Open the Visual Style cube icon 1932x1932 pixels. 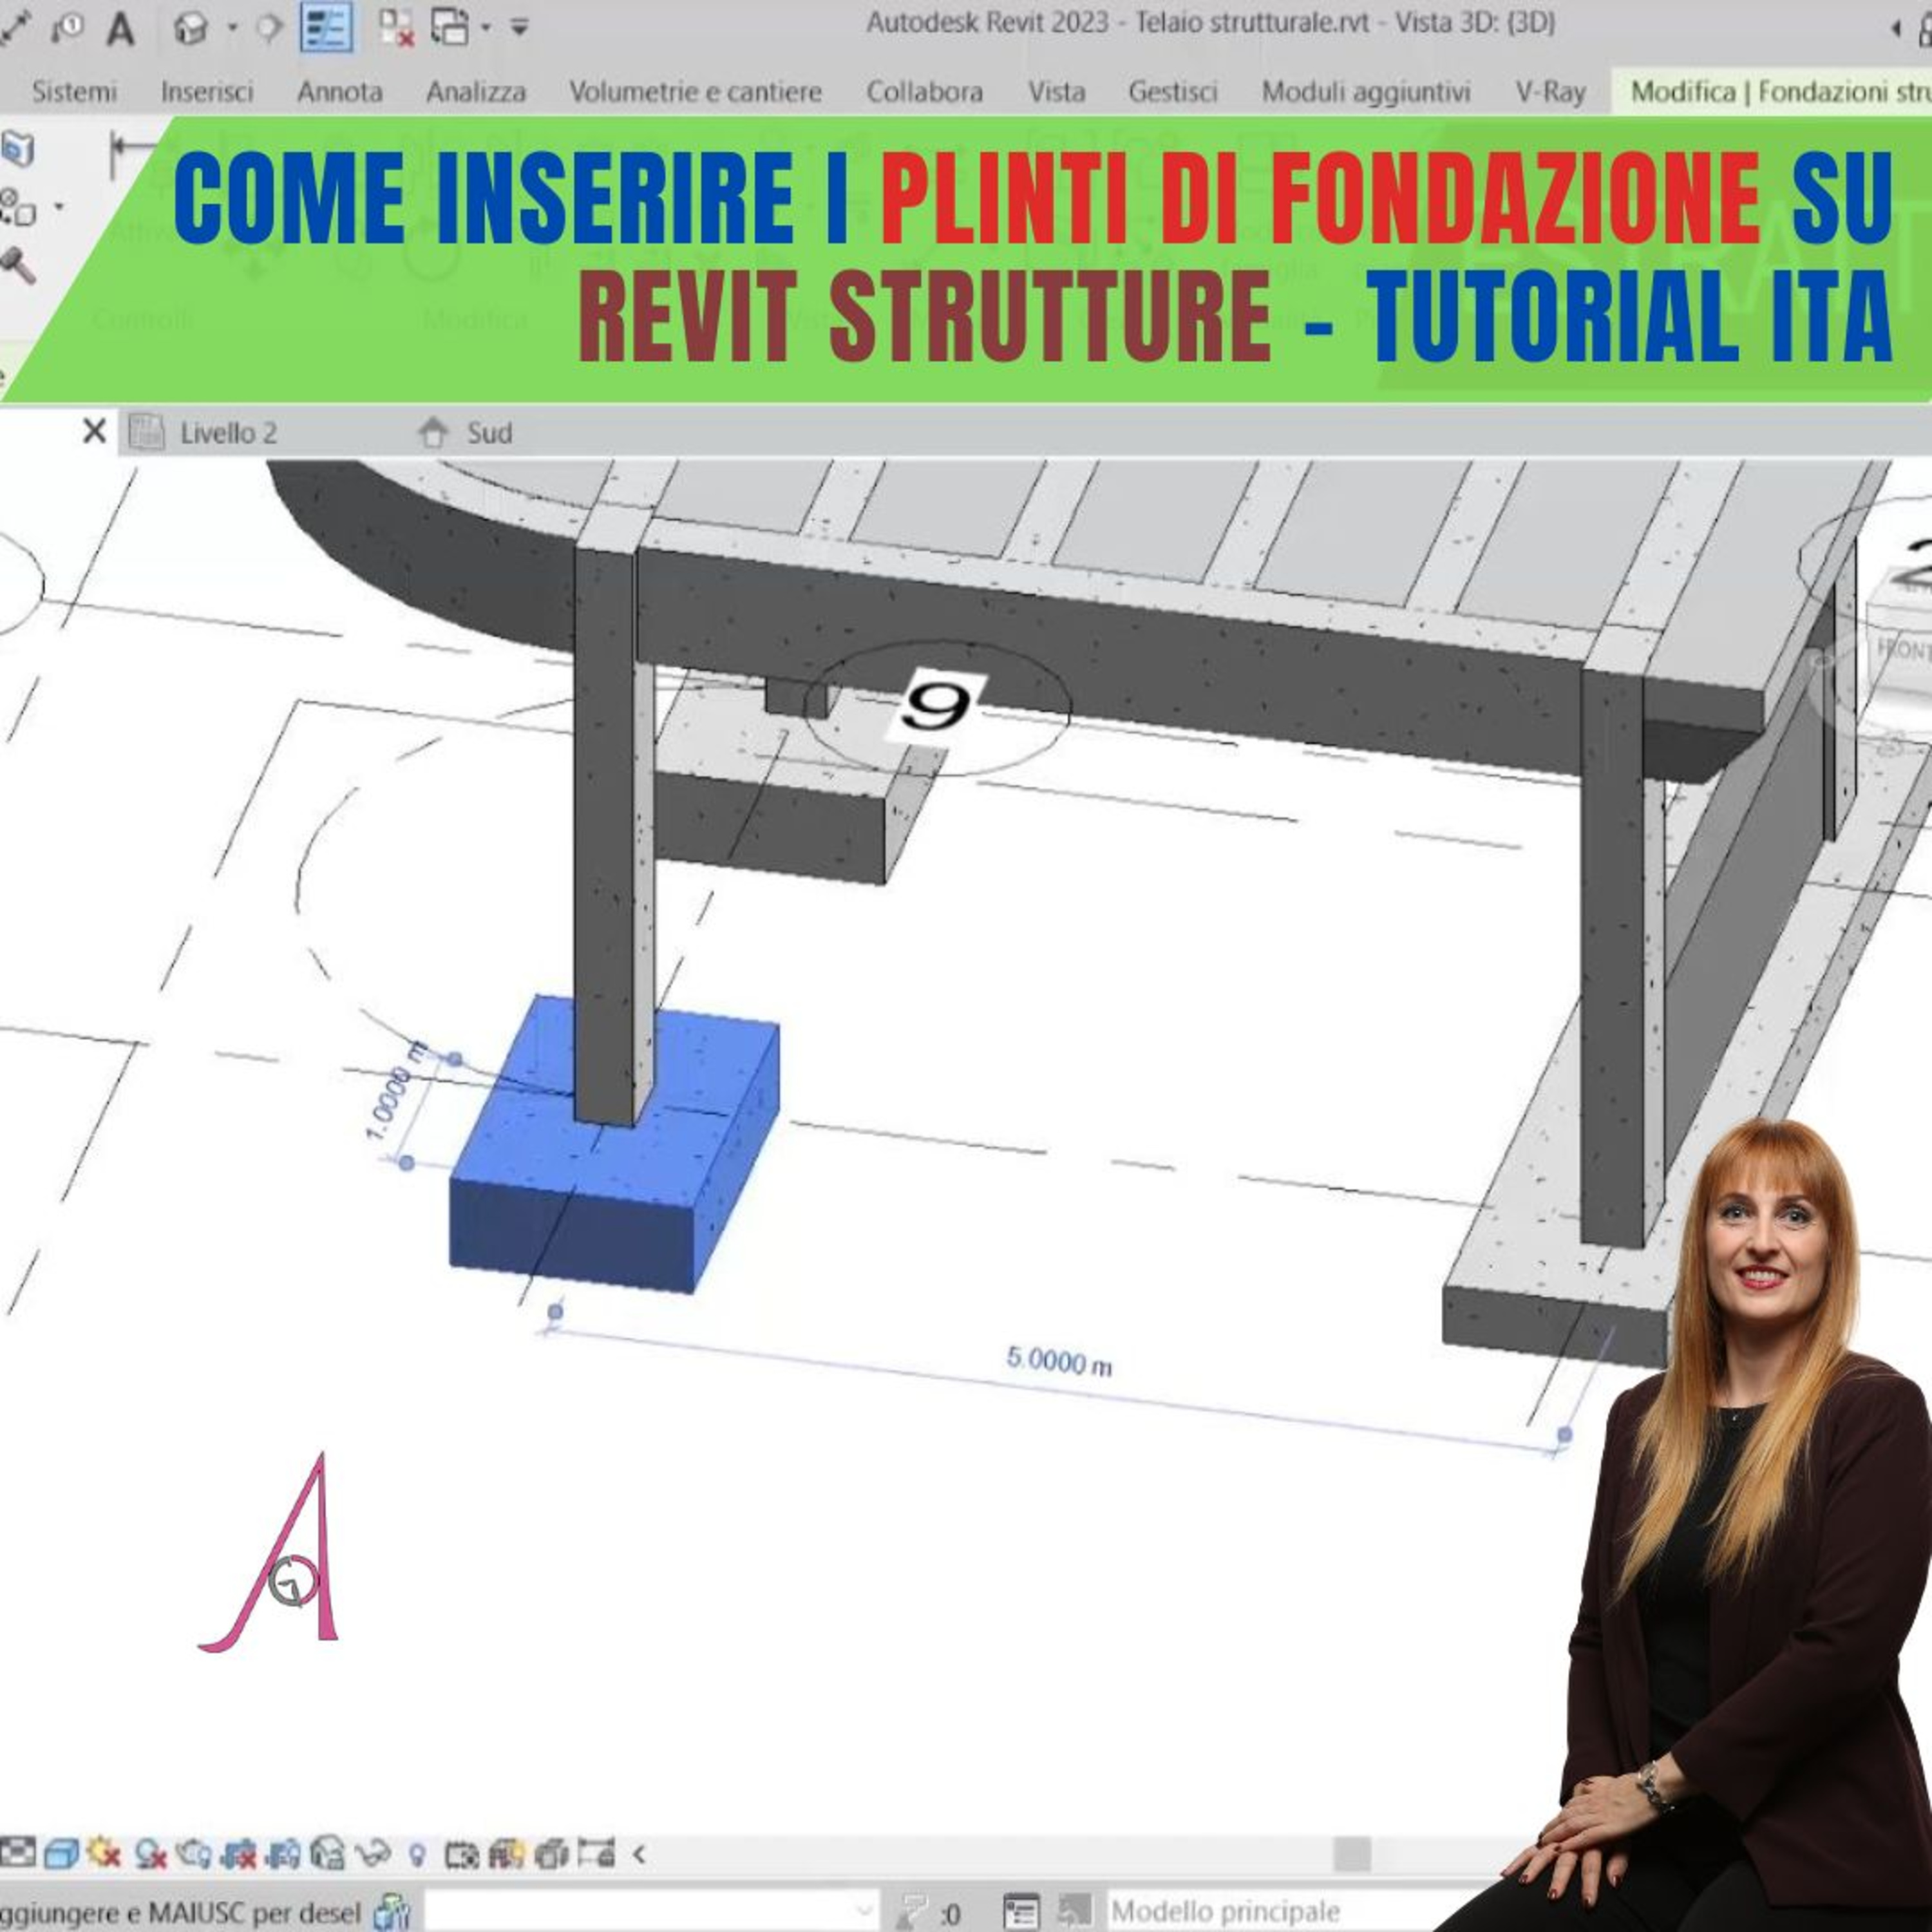[61, 1853]
